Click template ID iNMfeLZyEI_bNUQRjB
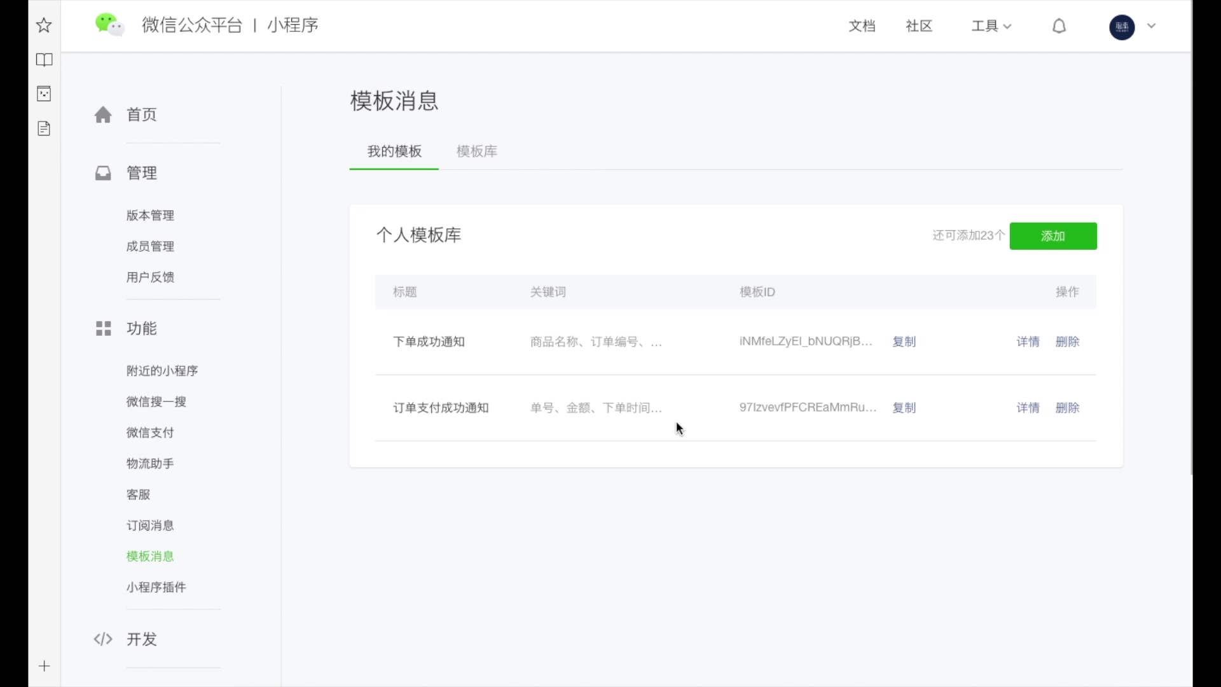The height and width of the screenshot is (687, 1221). [805, 341]
